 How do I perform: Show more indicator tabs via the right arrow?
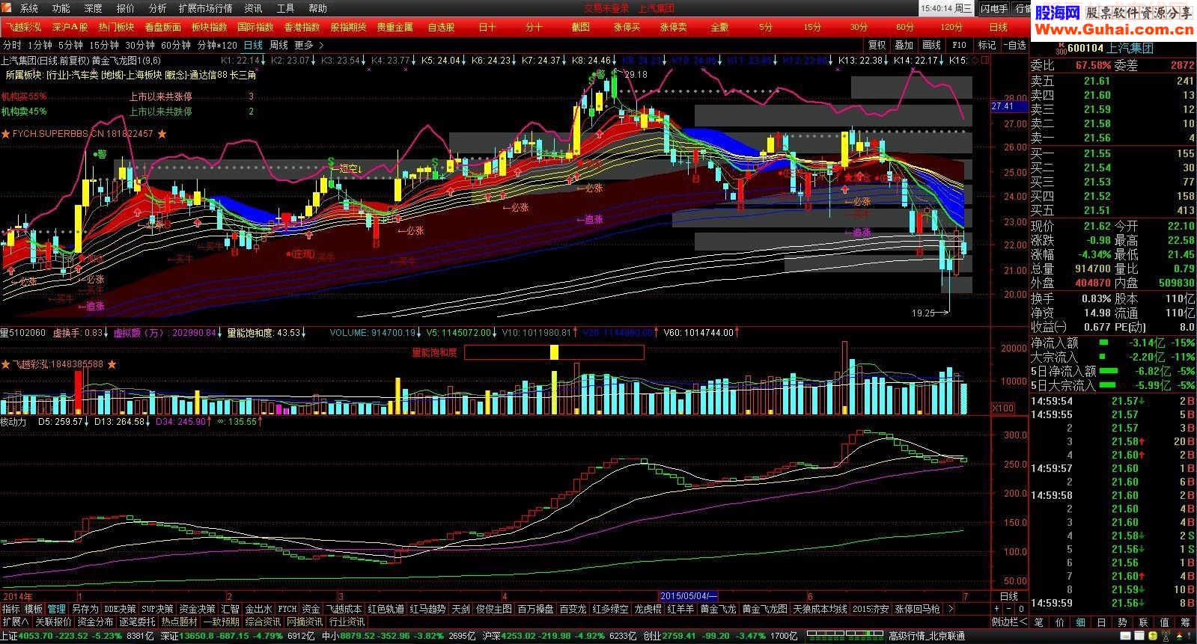[949, 609]
